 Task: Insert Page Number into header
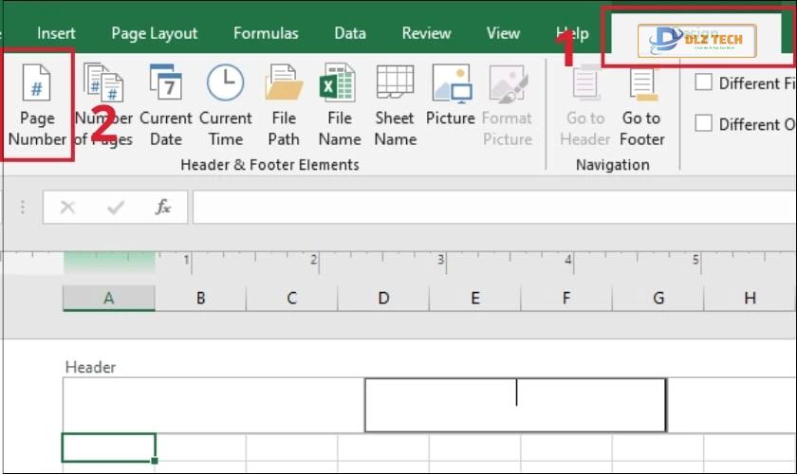tap(37, 105)
